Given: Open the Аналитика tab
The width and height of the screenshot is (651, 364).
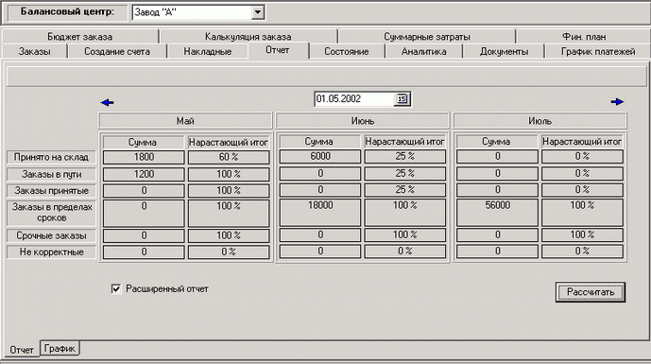Looking at the screenshot, I should [423, 51].
